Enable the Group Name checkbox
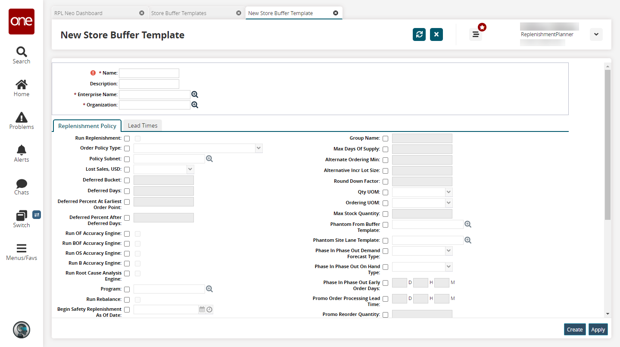620x347 pixels. pyautogui.click(x=385, y=138)
